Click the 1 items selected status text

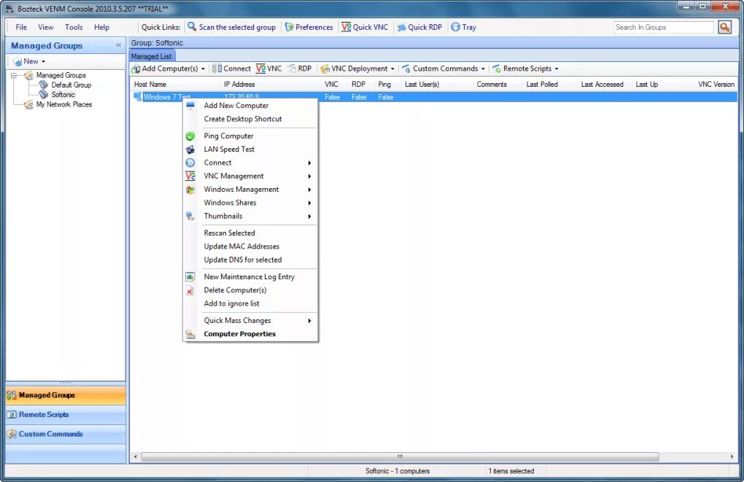pyautogui.click(x=511, y=471)
